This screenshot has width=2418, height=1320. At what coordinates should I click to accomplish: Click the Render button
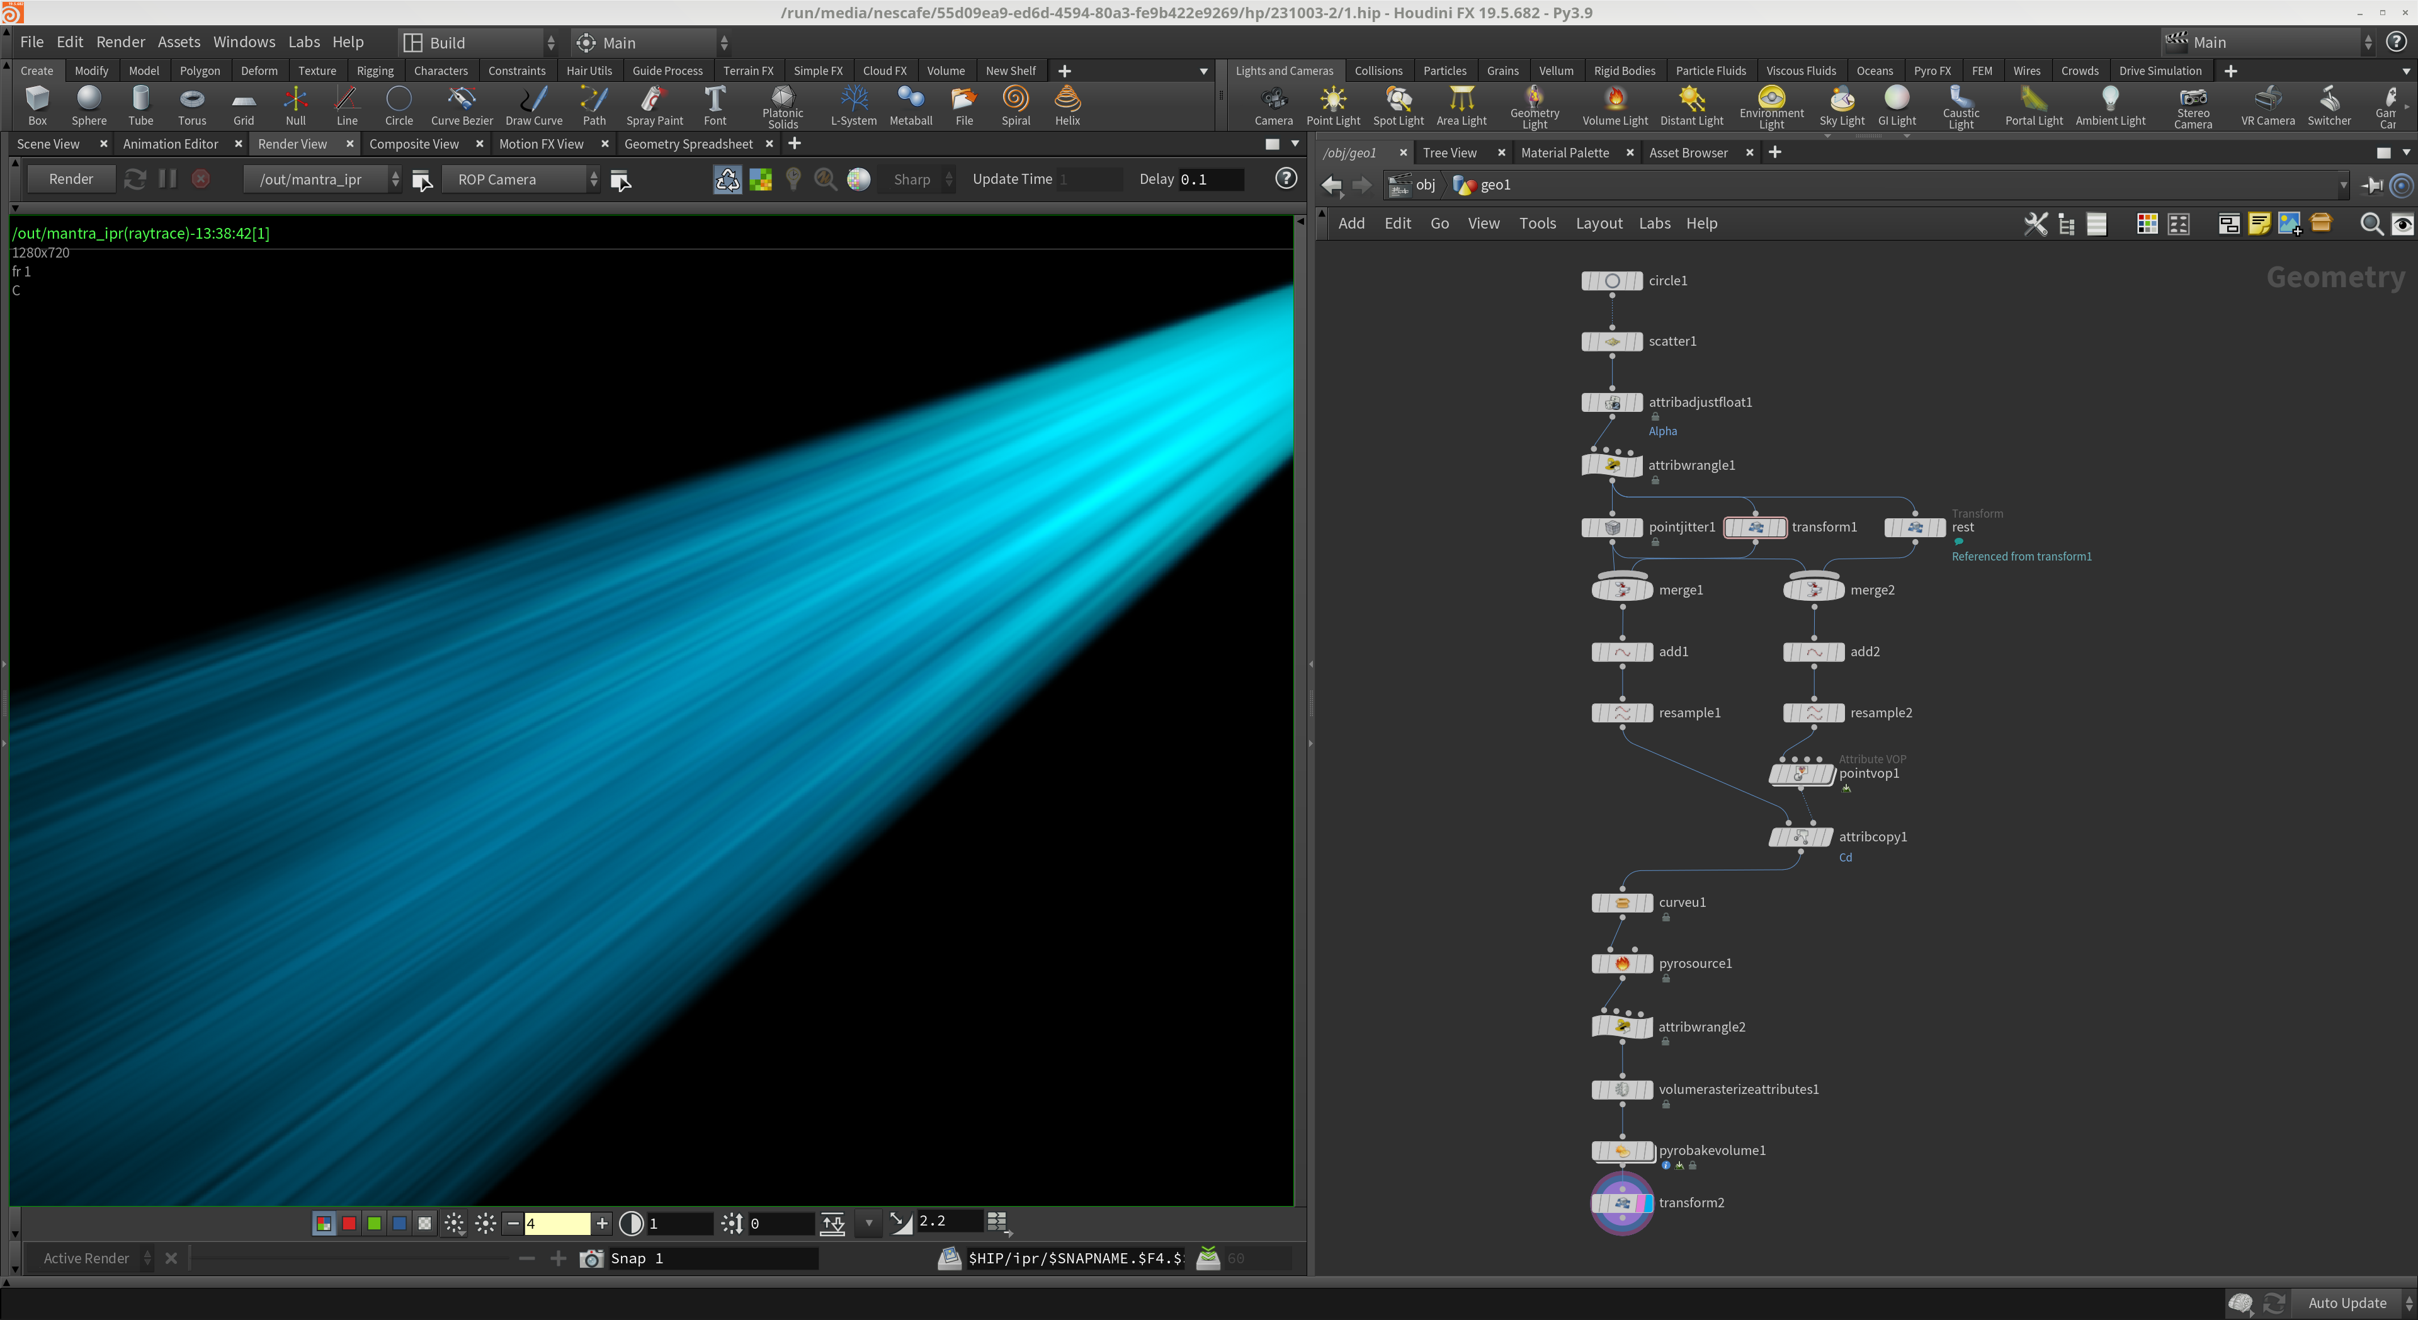71,179
